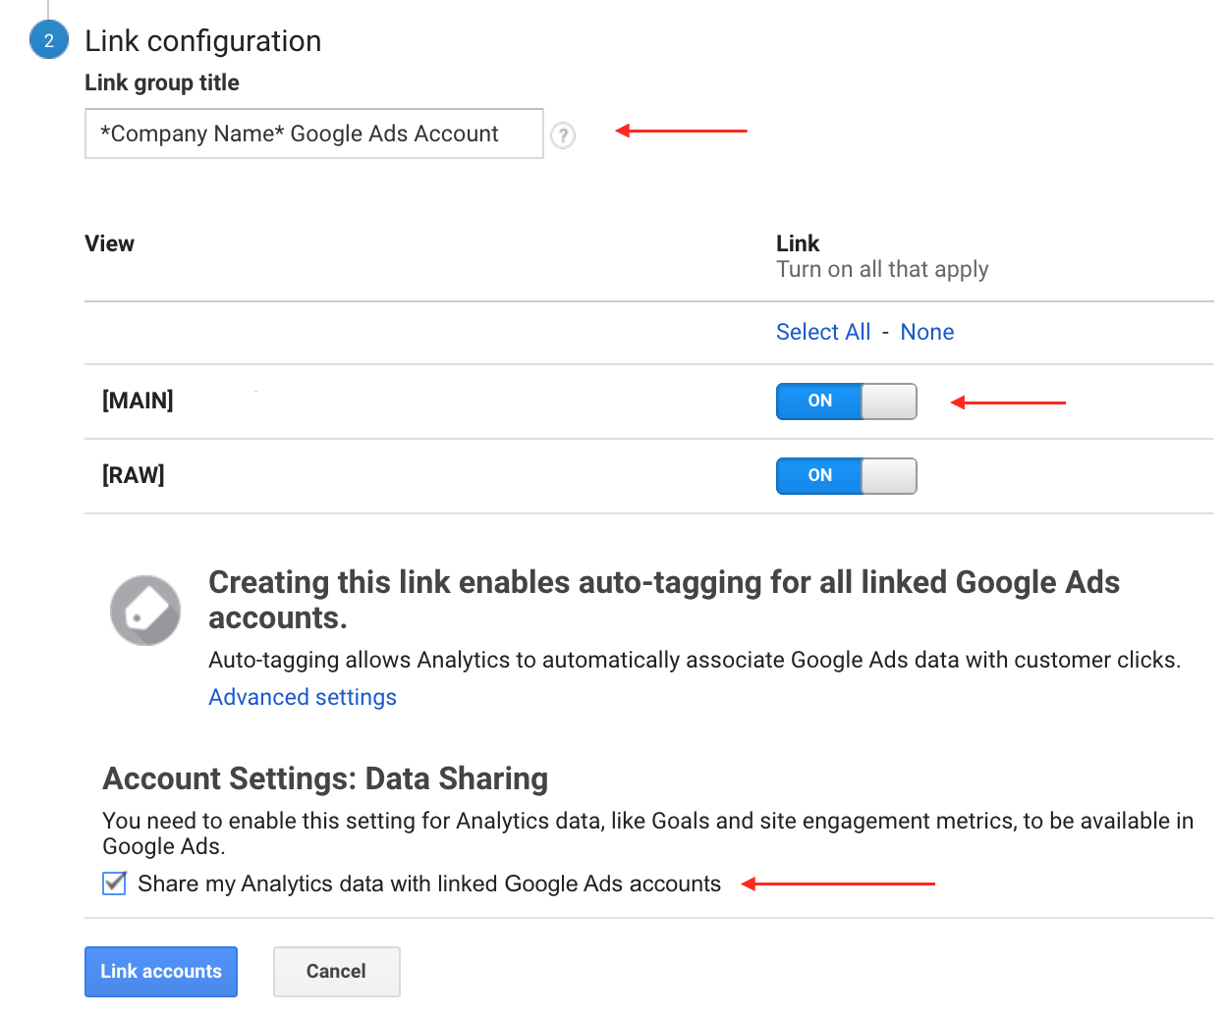
Task: Click the Account Settings: Data Sharing heading
Action: (325, 778)
